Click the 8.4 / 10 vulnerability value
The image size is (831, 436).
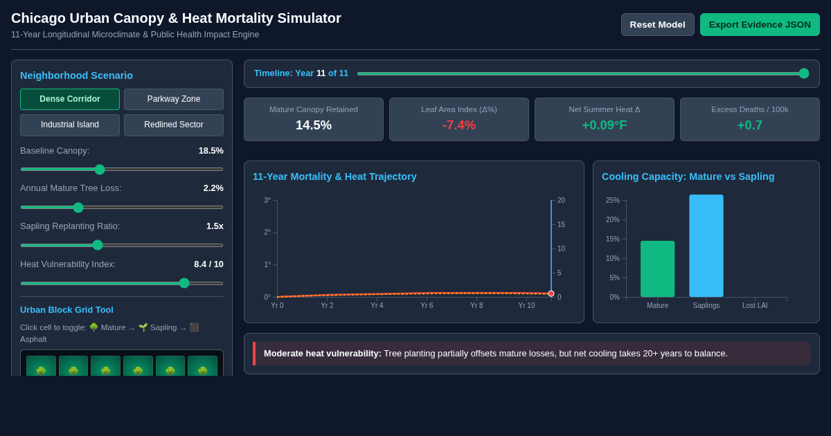pyautogui.click(x=208, y=264)
